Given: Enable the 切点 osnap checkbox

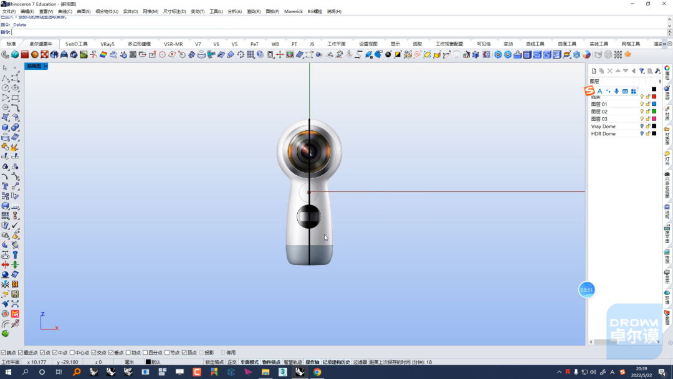Looking at the screenshot, I should pos(128,353).
